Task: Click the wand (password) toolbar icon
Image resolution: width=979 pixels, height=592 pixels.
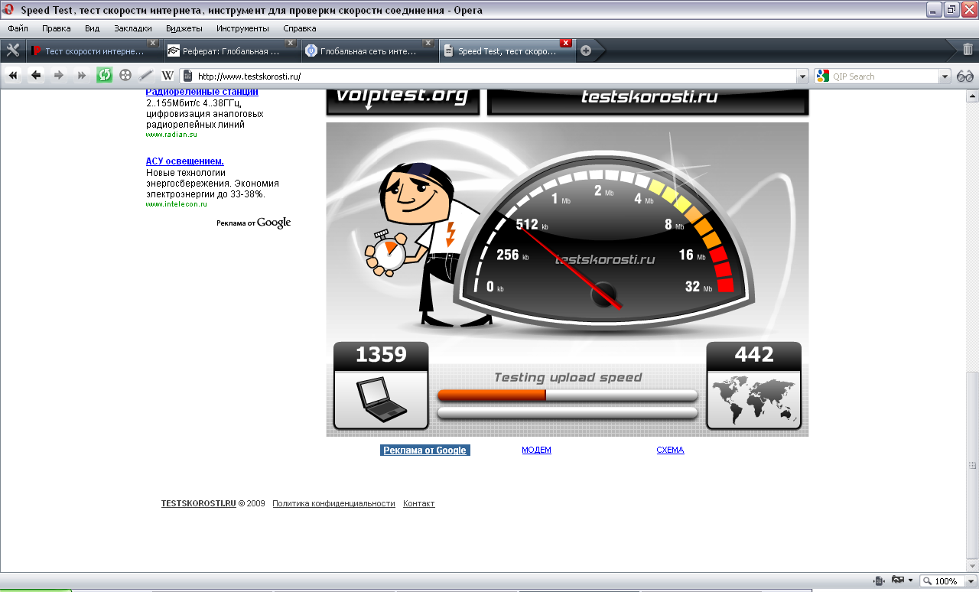Action: [146, 76]
